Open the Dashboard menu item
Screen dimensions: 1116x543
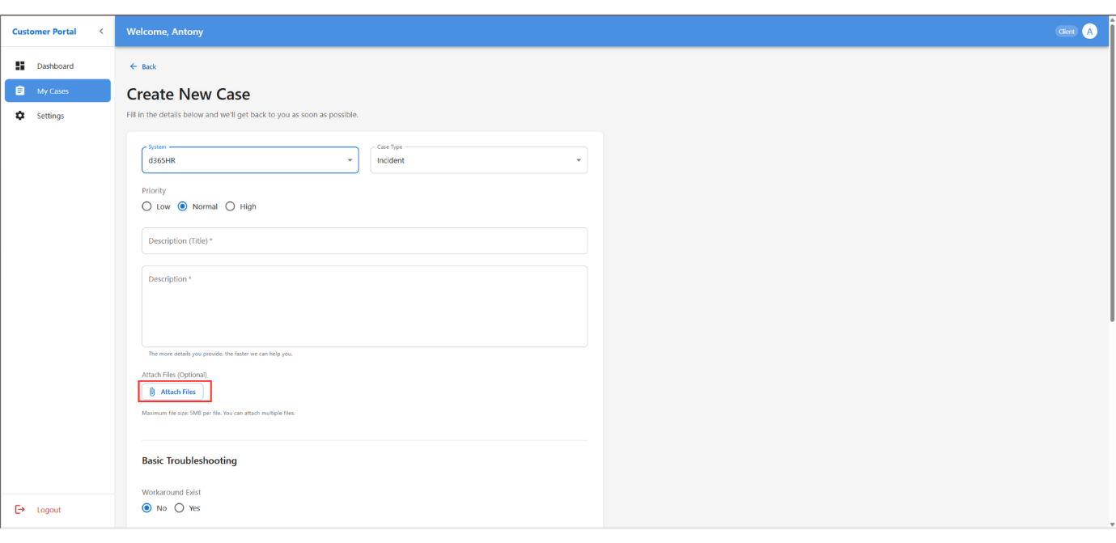pos(55,66)
